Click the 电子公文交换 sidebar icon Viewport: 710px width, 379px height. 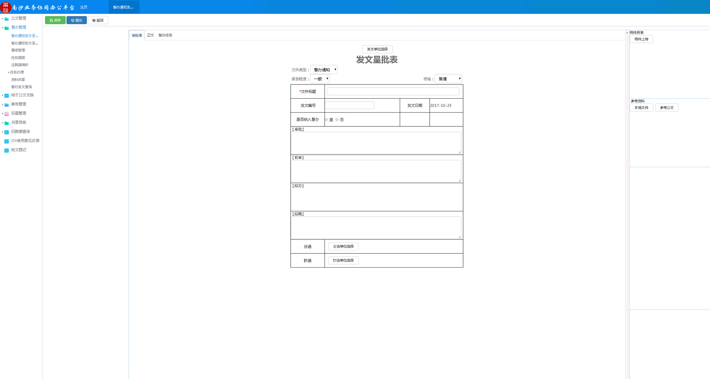(7, 95)
